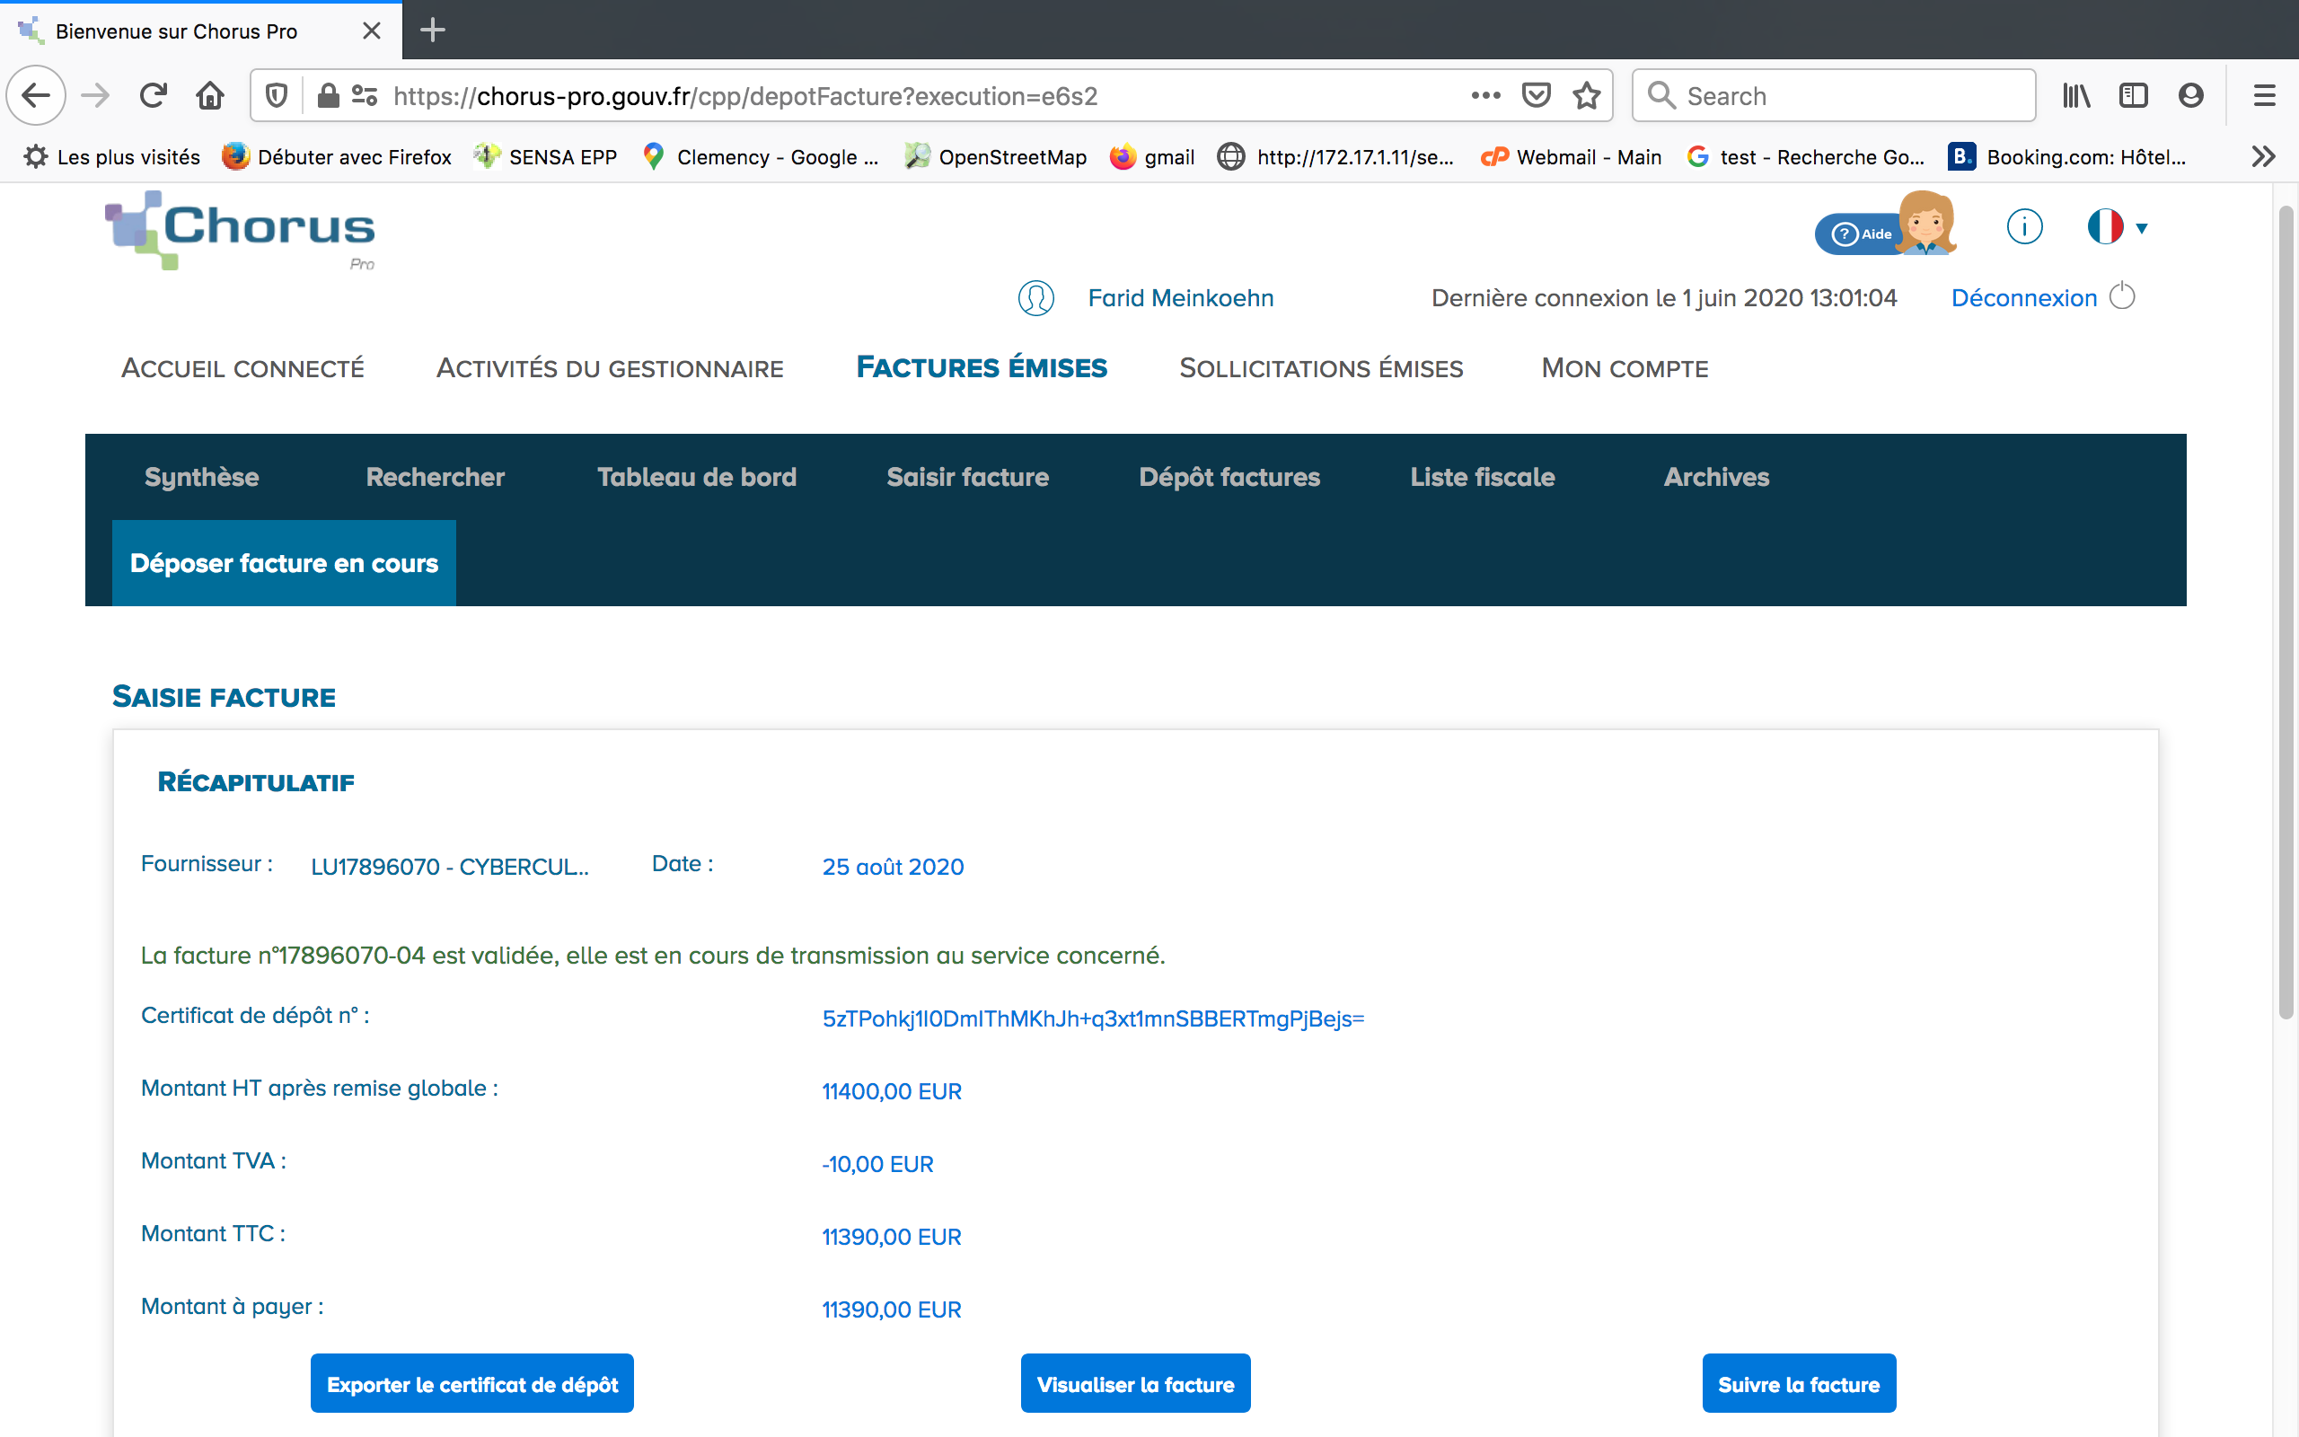The width and height of the screenshot is (2299, 1437).
Task: Click the Déconnexion power icon
Action: point(2121,296)
